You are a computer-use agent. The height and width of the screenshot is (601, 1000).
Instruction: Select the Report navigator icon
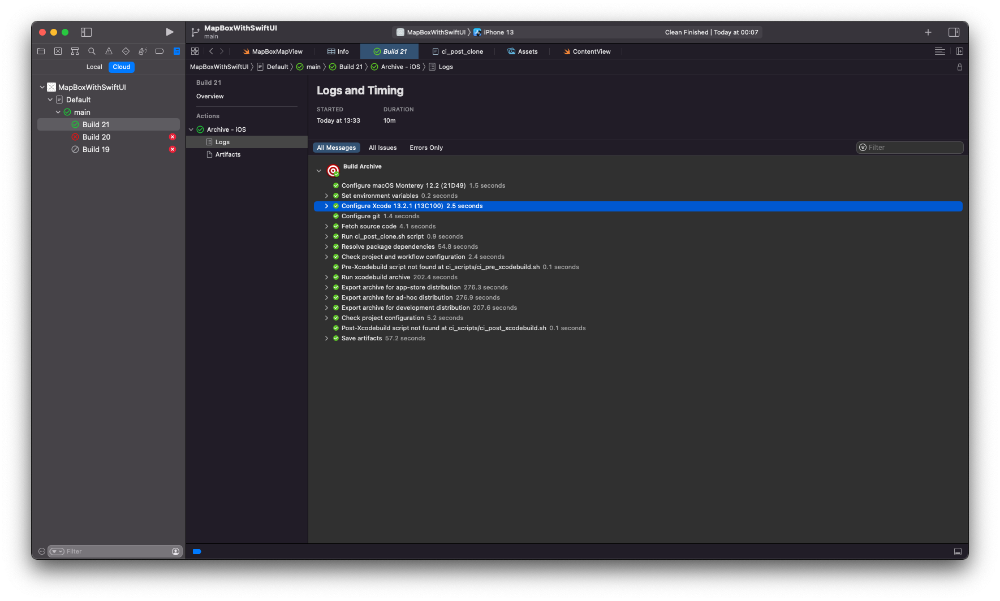176,51
